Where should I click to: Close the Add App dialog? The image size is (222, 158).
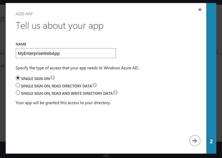tap(200, 10)
